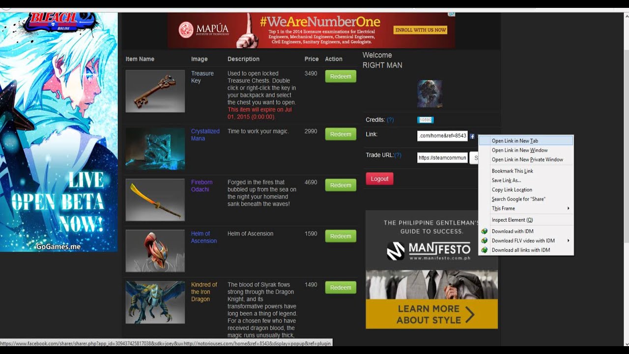The image size is (629, 354).
Task: Click the Helm of Ascension thumbnail
Action: coord(155,251)
